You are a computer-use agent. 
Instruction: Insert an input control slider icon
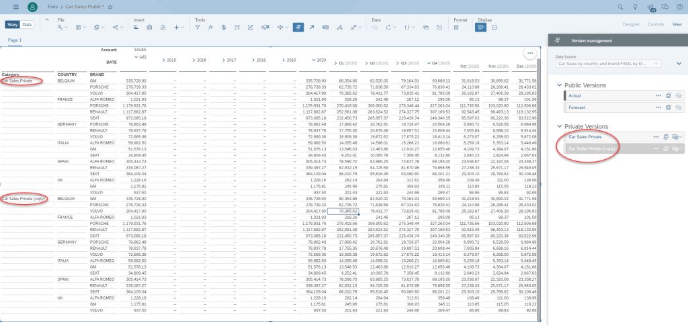click(163, 27)
